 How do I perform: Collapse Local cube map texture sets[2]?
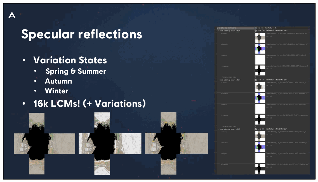coord(218,129)
